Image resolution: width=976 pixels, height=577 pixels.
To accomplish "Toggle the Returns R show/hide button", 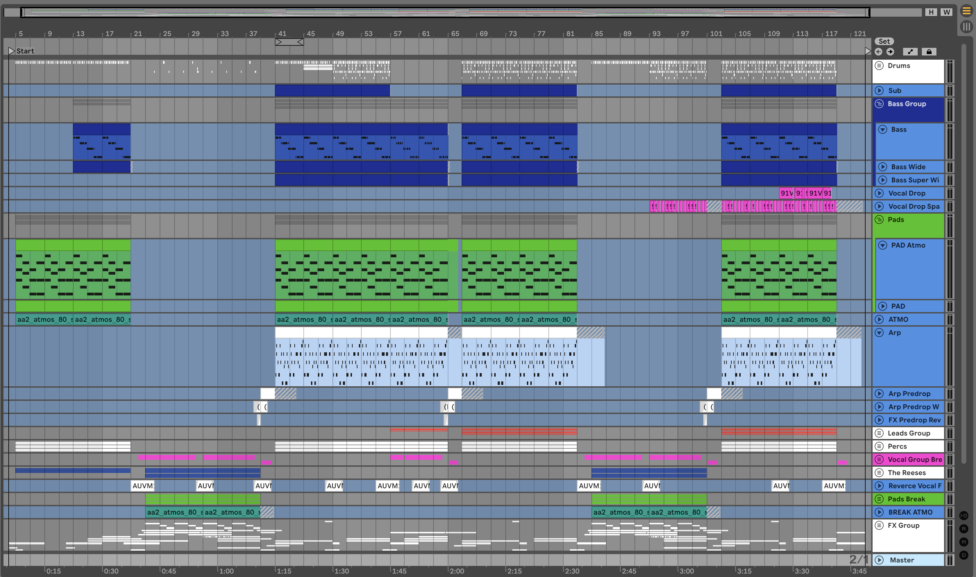I will click(x=964, y=529).
